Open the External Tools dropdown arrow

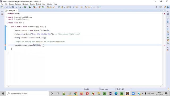click(x=37, y=7)
